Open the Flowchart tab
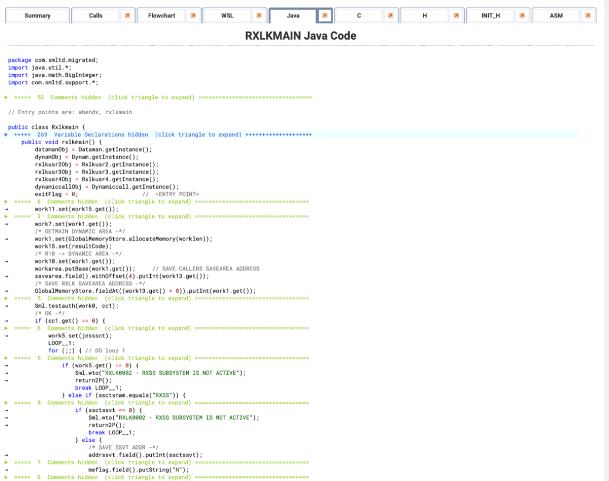609x481 pixels. [161, 16]
